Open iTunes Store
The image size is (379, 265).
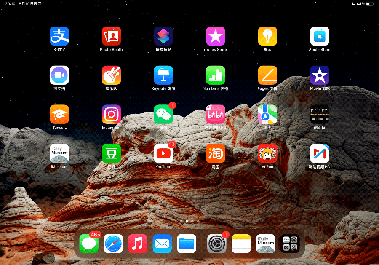pos(215,36)
